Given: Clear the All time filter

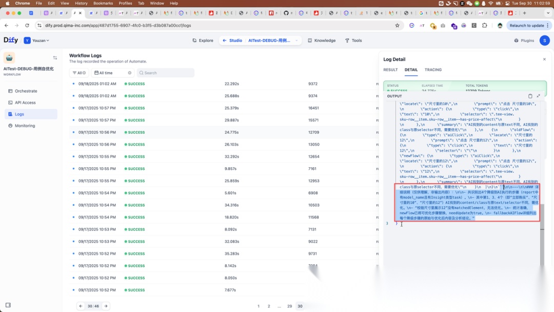Looking at the screenshot, I should [x=130, y=73].
